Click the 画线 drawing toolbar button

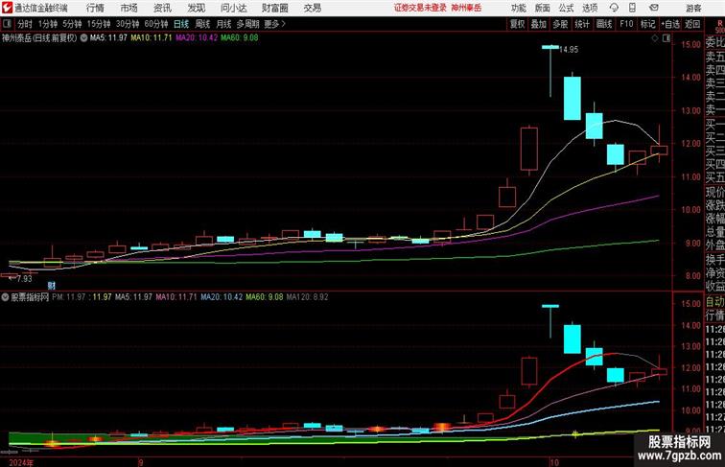tap(604, 24)
